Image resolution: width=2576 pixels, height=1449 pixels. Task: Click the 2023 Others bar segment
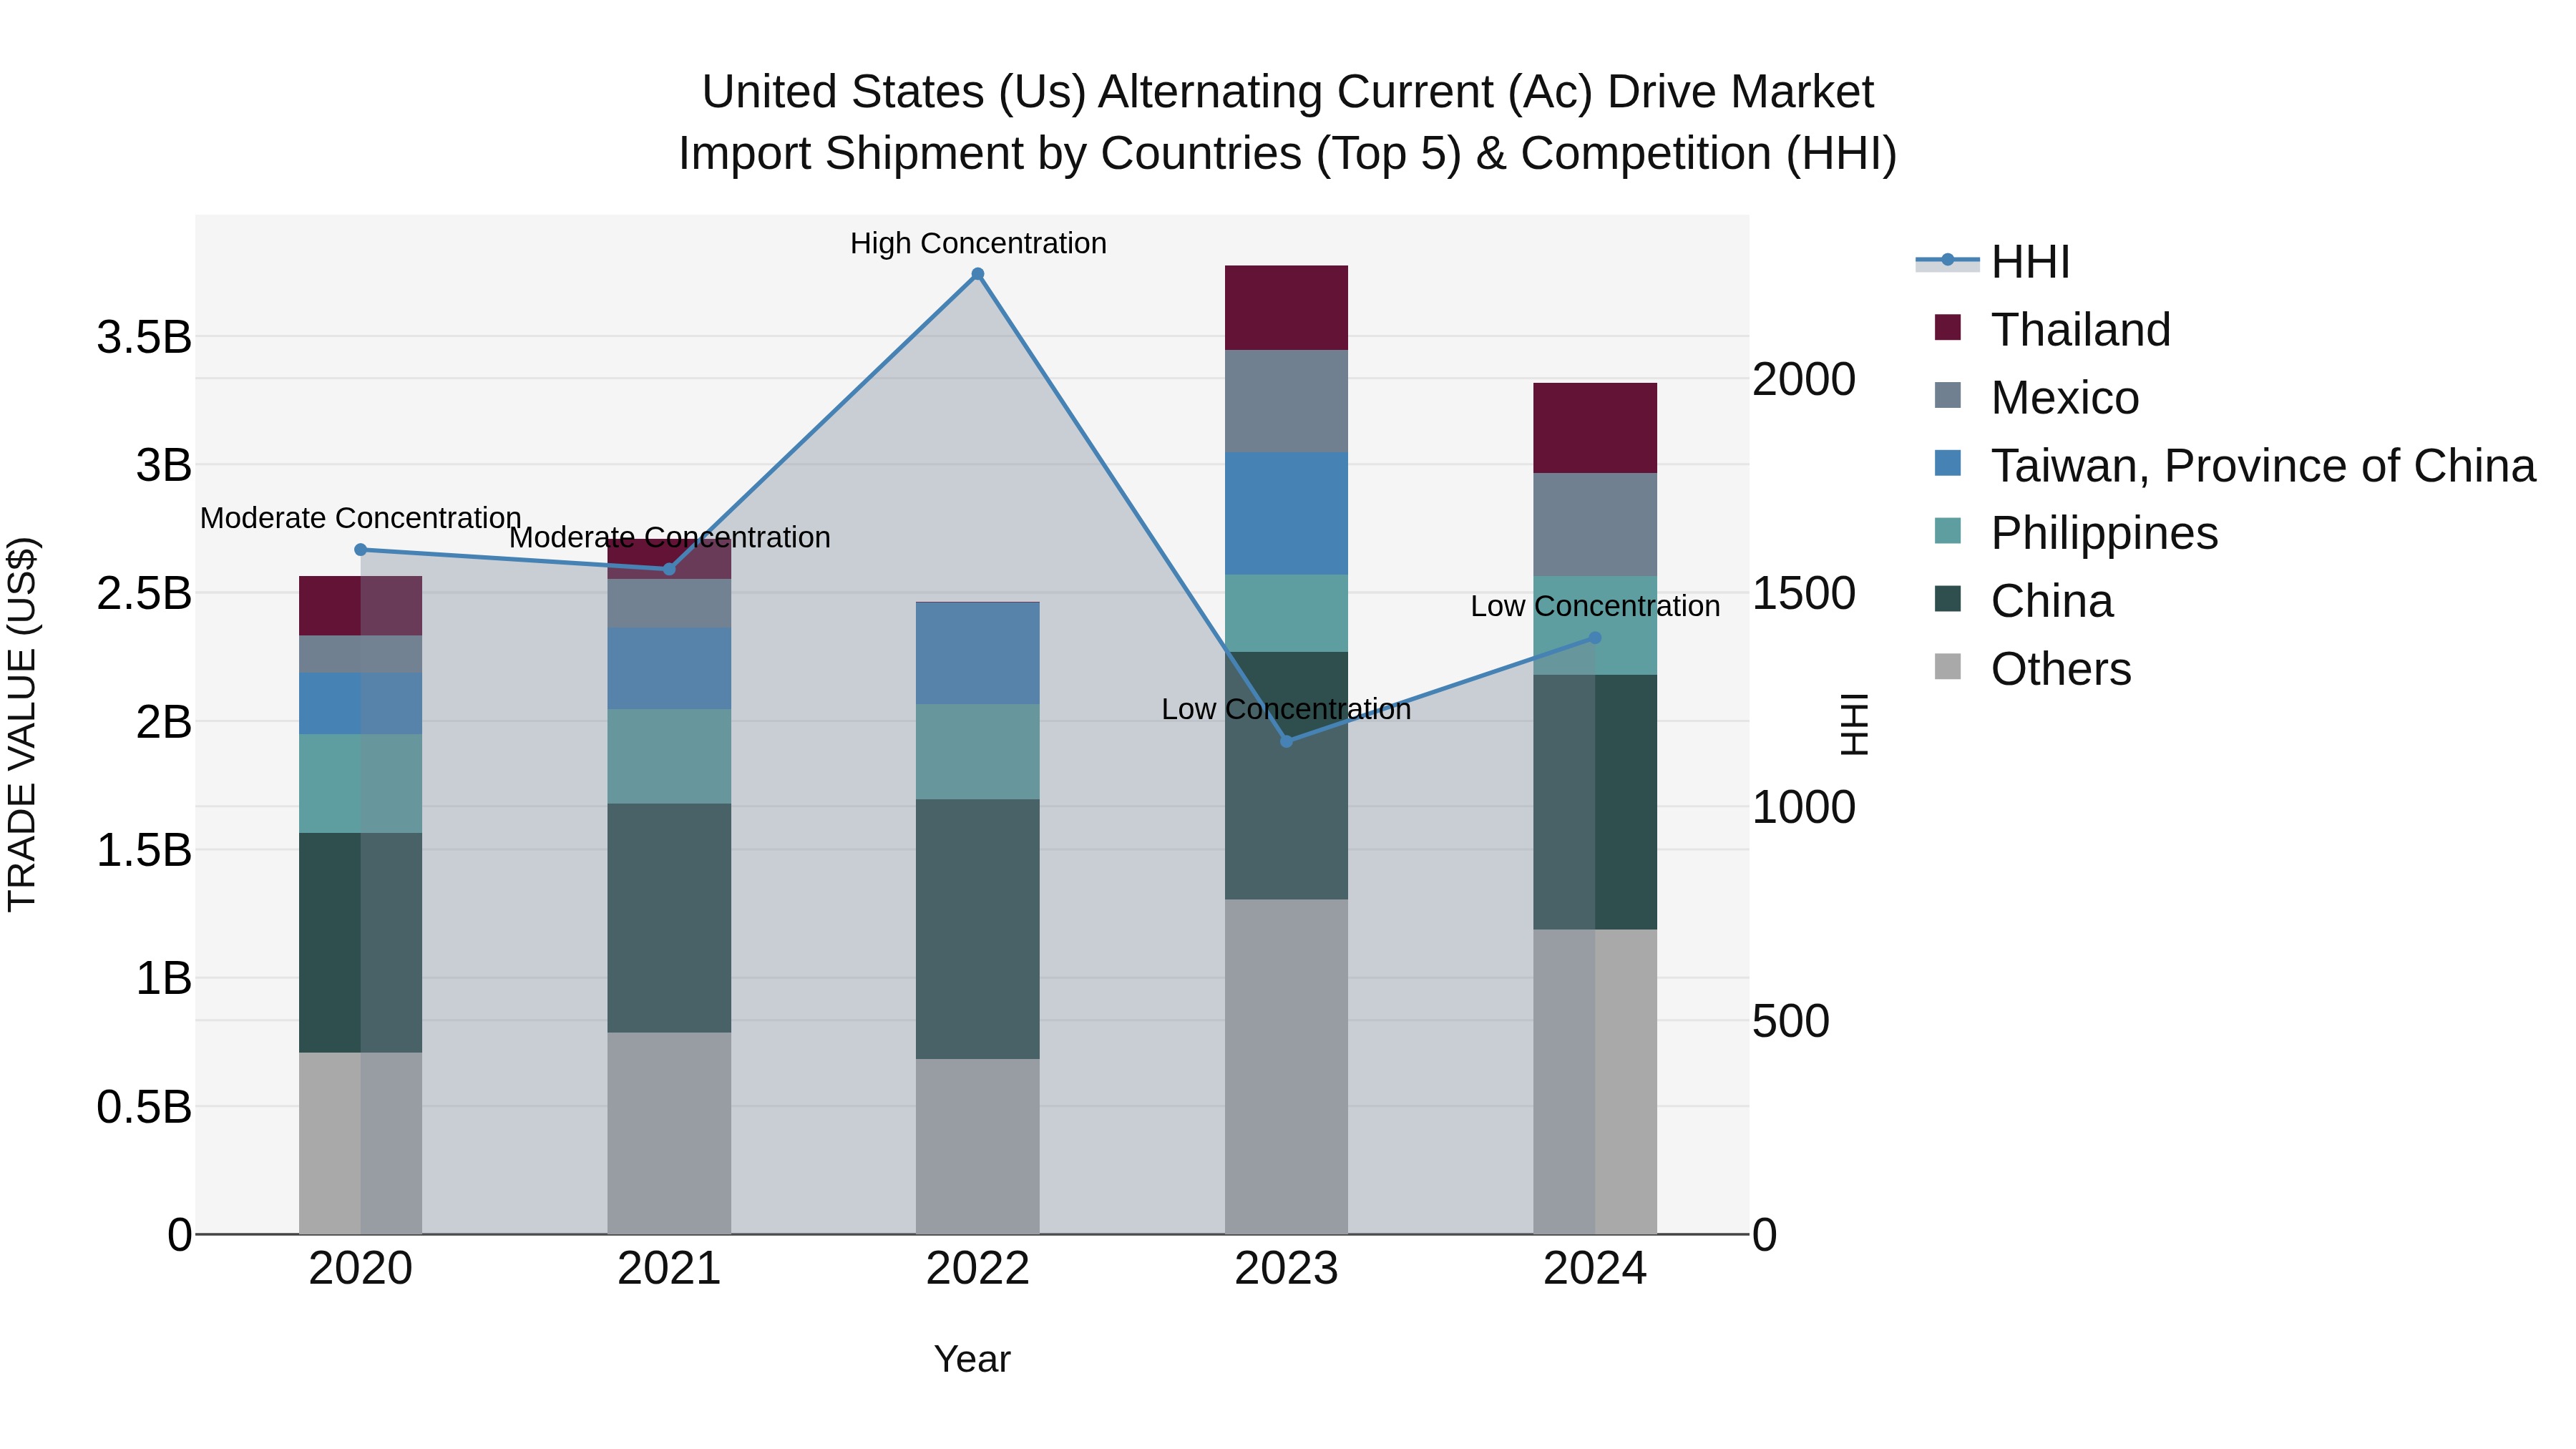tap(1287, 1067)
